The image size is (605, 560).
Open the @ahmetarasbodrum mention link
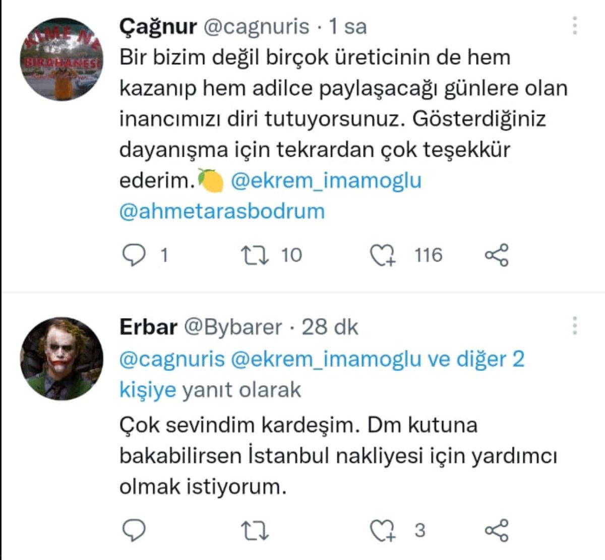pos(222,211)
